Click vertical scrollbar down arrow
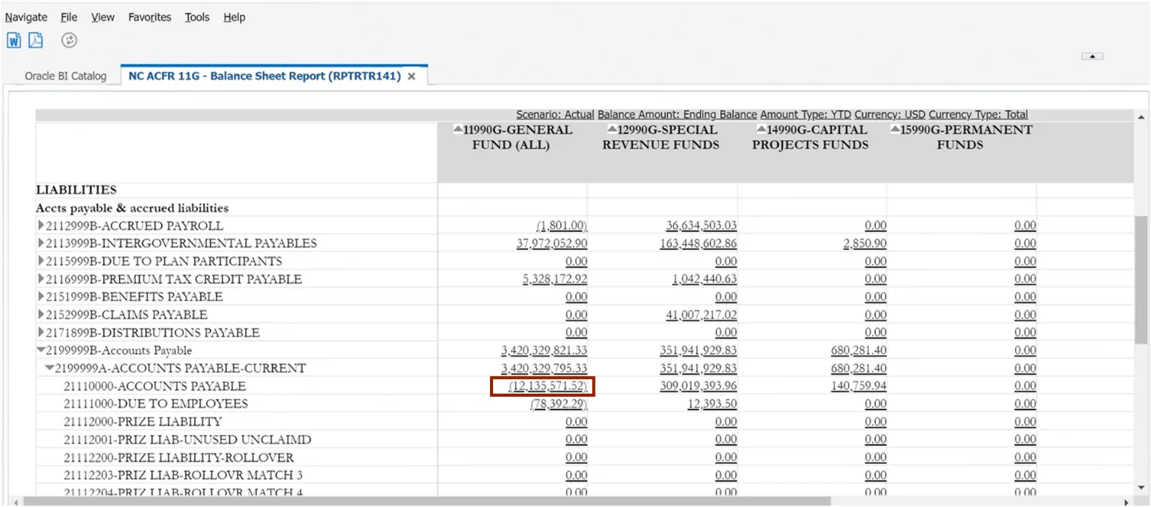 (x=1141, y=489)
